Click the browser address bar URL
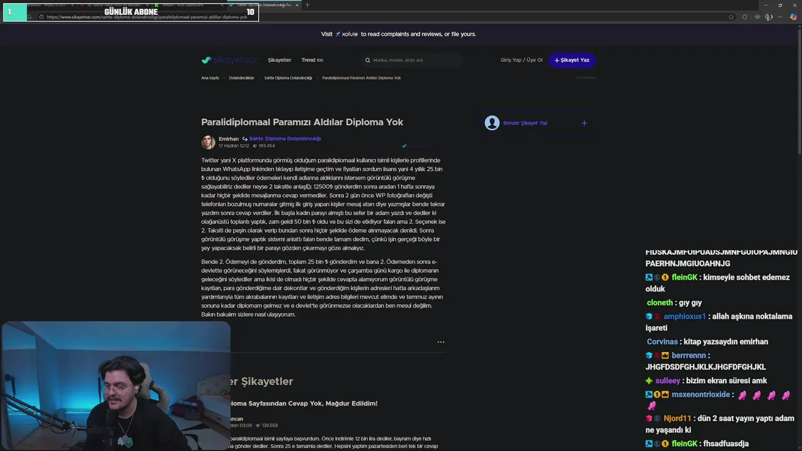The width and height of the screenshot is (802, 451). [x=147, y=17]
